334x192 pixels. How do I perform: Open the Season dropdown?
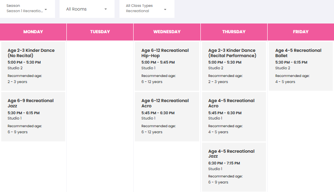[x=28, y=9]
